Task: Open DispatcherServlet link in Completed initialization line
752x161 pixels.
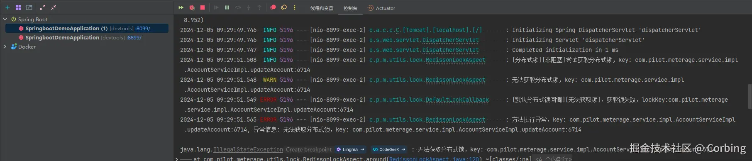Action: 450,50
